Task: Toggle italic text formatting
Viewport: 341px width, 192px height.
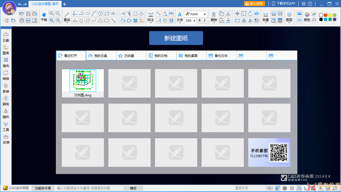Action: tap(205, 20)
